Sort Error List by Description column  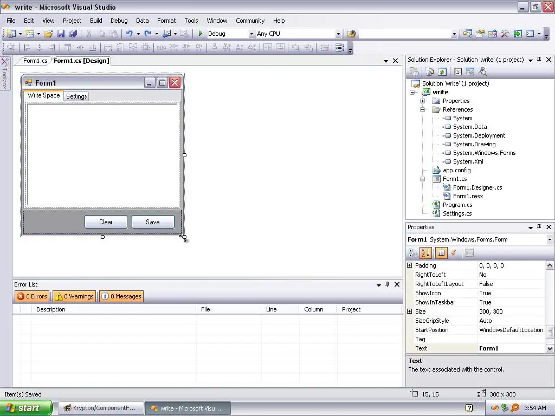[113, 309]
